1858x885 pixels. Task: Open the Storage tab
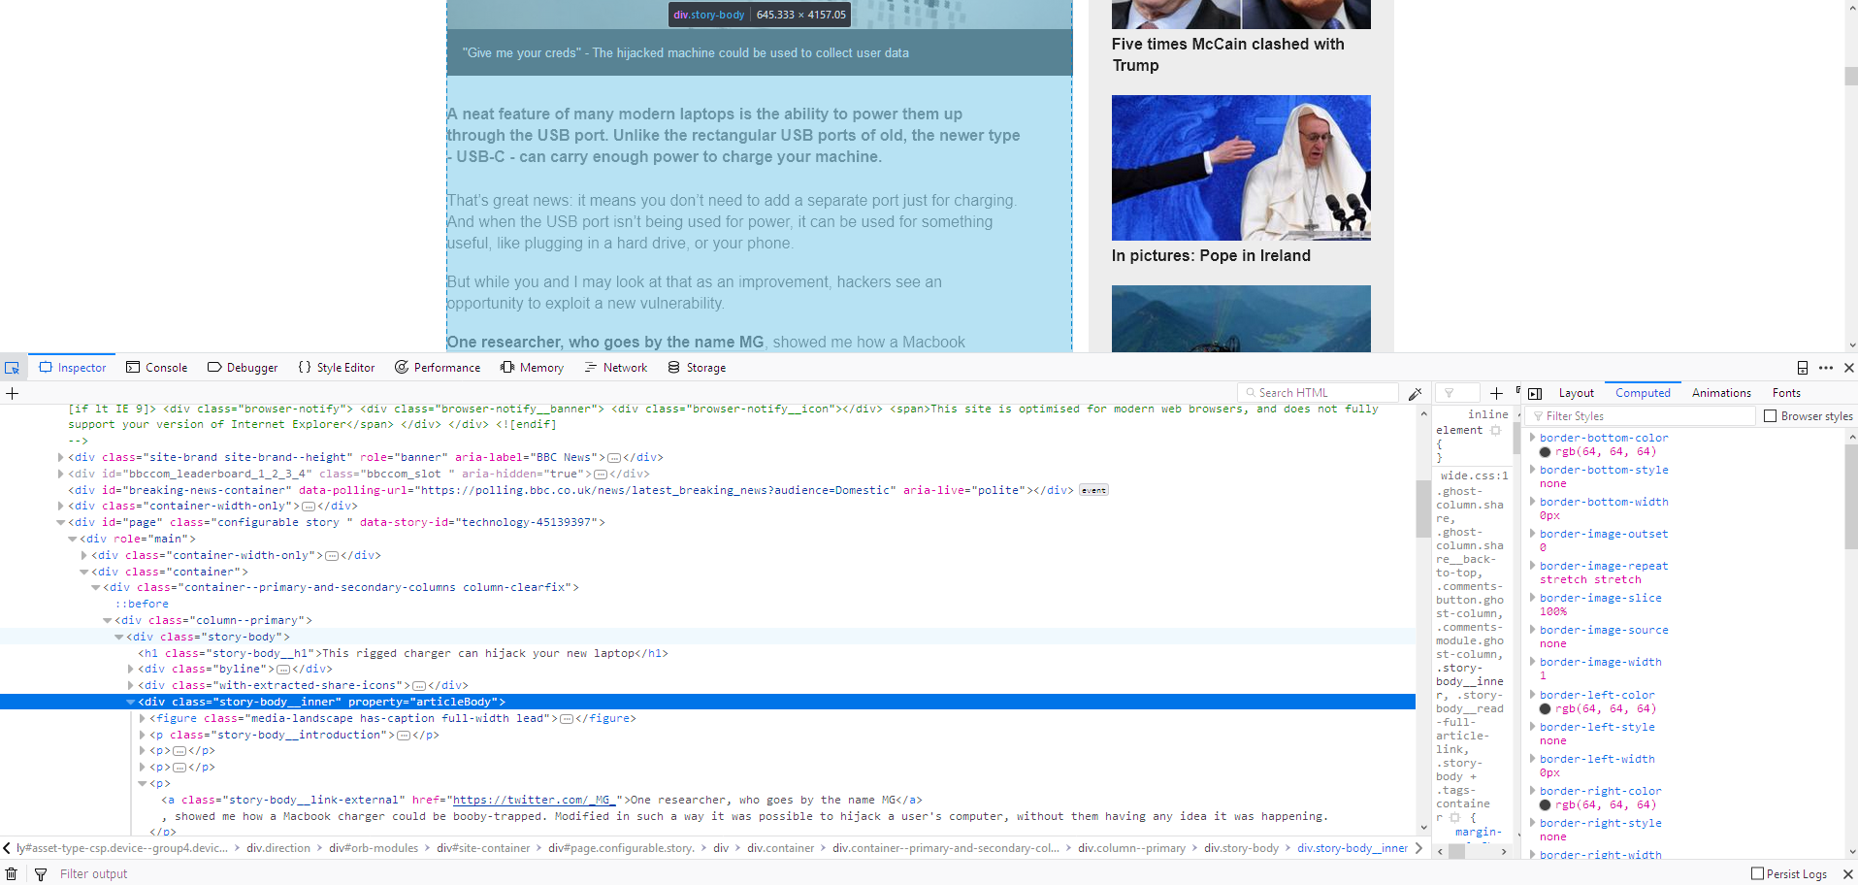pyautogui.click(x=697, y=368)
